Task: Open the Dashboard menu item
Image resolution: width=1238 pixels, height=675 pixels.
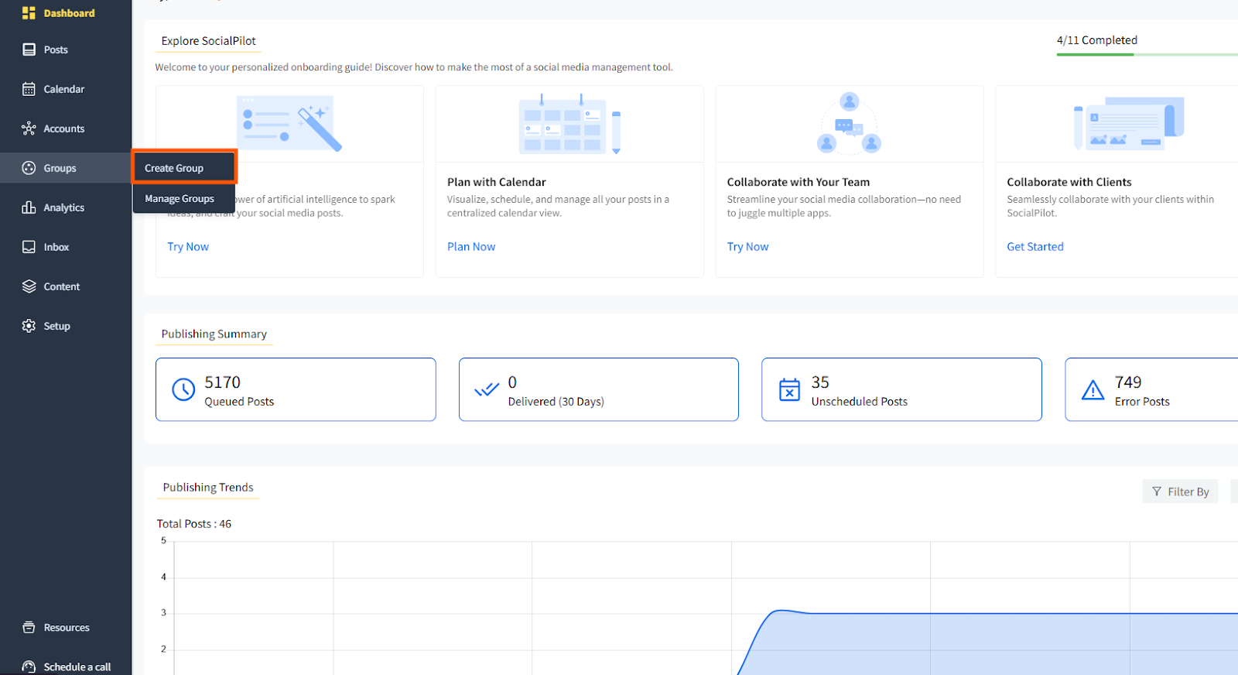Action: (66, 13)
